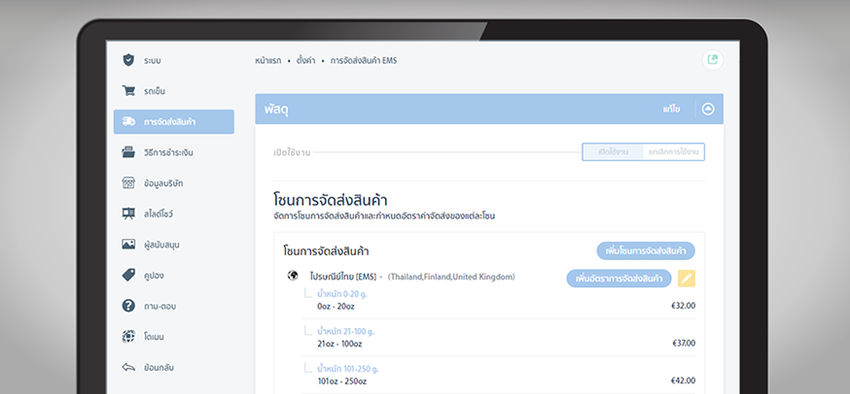Click the €32.00 price value

click(x=683, y=306)
